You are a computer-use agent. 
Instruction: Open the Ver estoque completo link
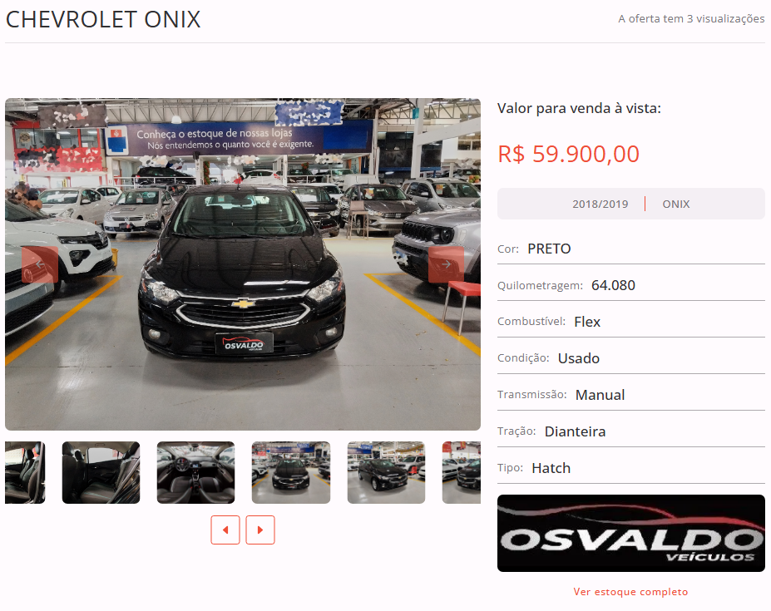coord(631,592)
